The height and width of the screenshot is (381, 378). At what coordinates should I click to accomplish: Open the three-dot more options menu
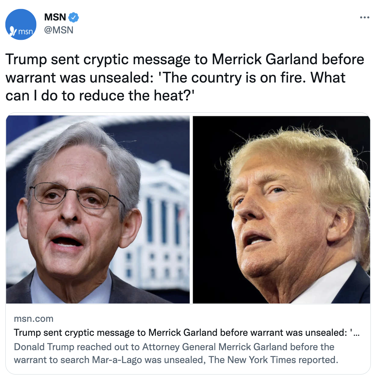(364, 17)
